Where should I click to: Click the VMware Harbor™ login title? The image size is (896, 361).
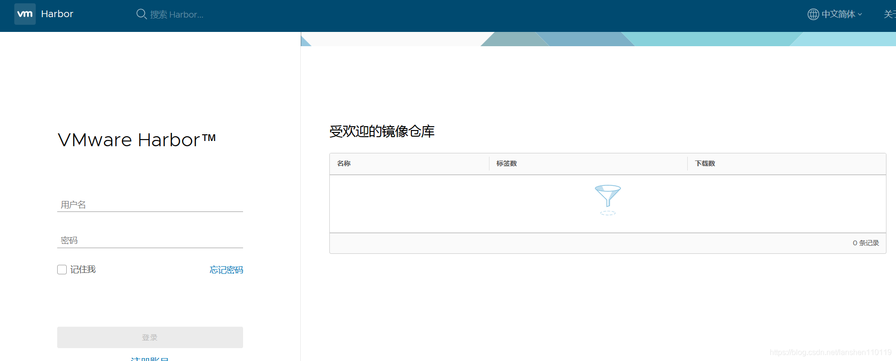[137, 140]
